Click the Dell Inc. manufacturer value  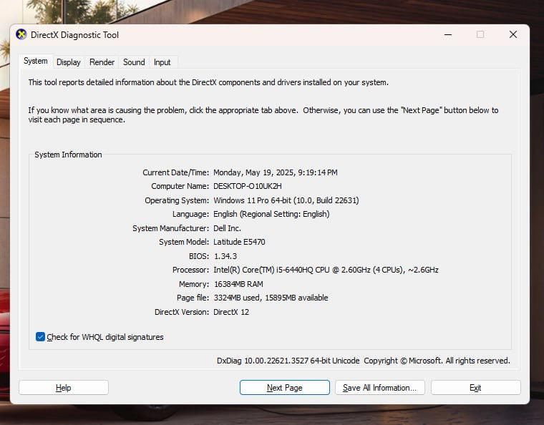coord(227,228)
